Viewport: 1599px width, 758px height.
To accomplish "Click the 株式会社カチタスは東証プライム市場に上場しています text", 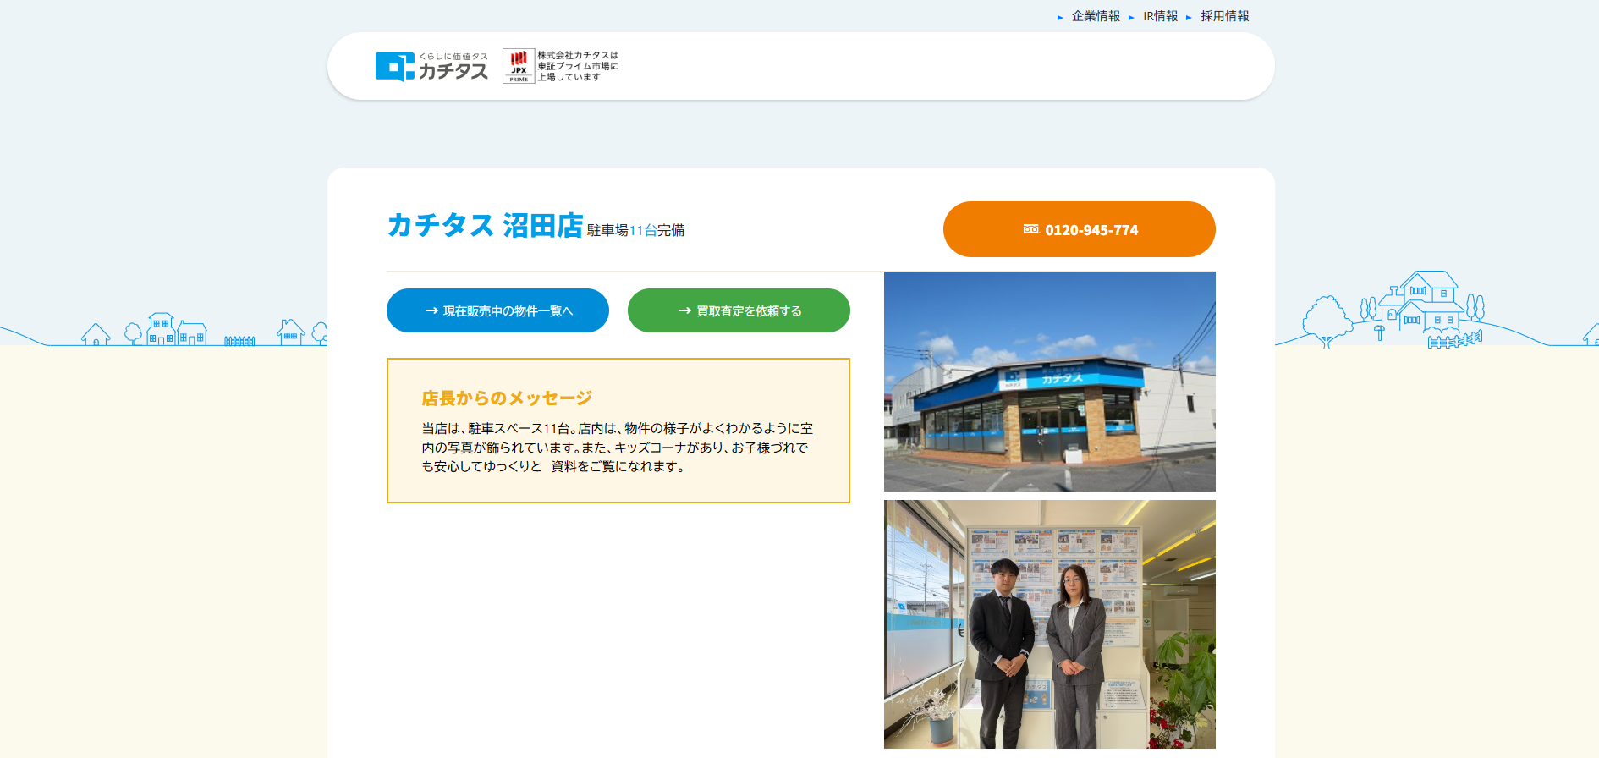I will [578, 66].
